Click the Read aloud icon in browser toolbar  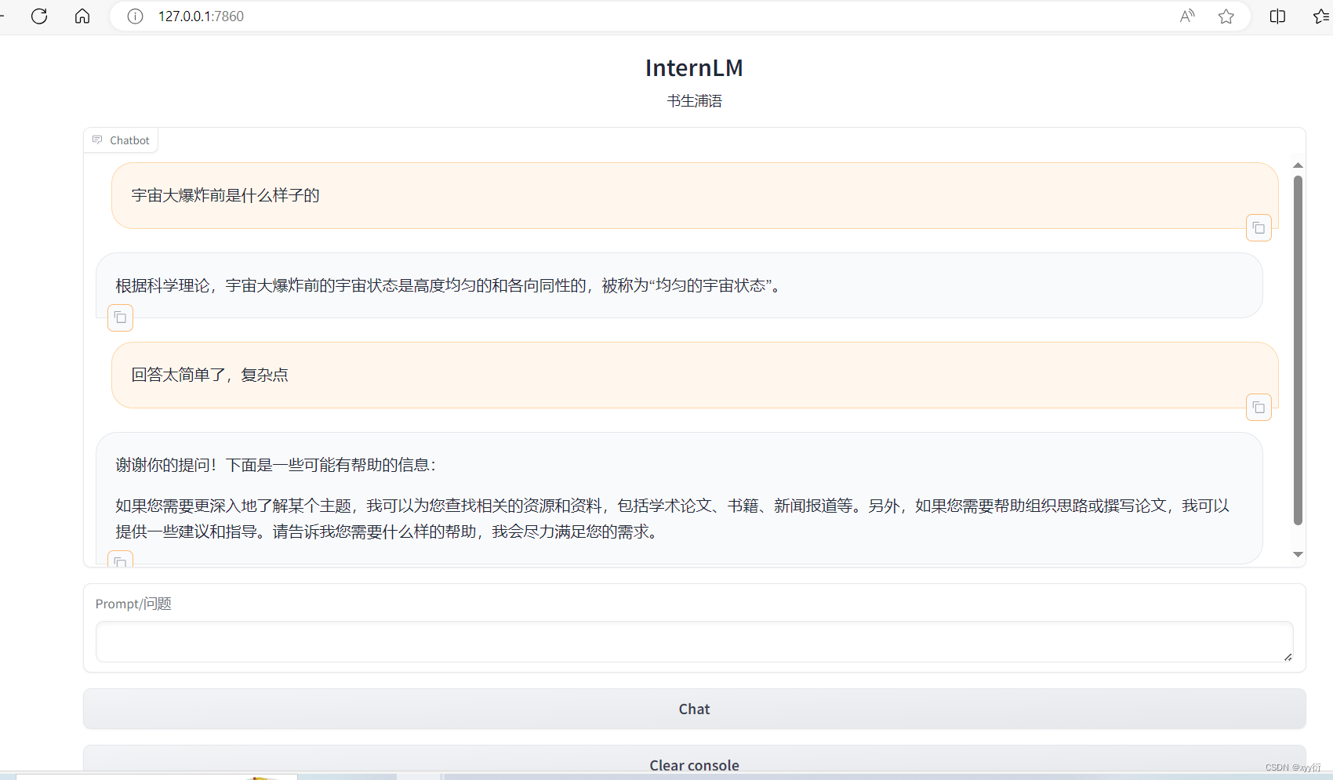point(1186,16)
